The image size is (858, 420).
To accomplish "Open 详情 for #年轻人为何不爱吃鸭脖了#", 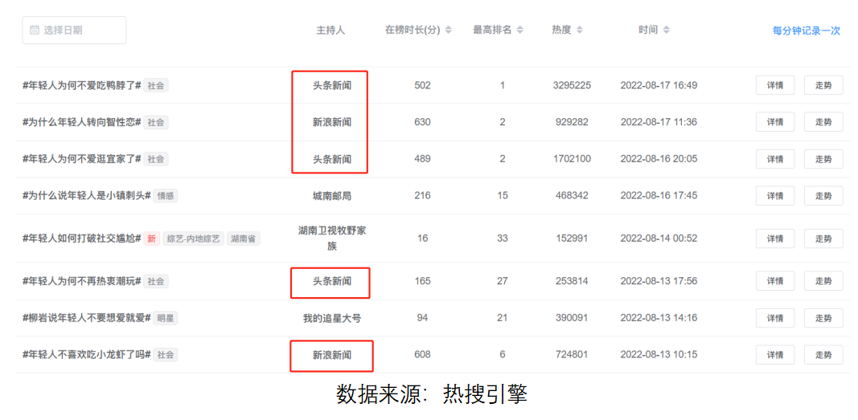I will (774, 85).
